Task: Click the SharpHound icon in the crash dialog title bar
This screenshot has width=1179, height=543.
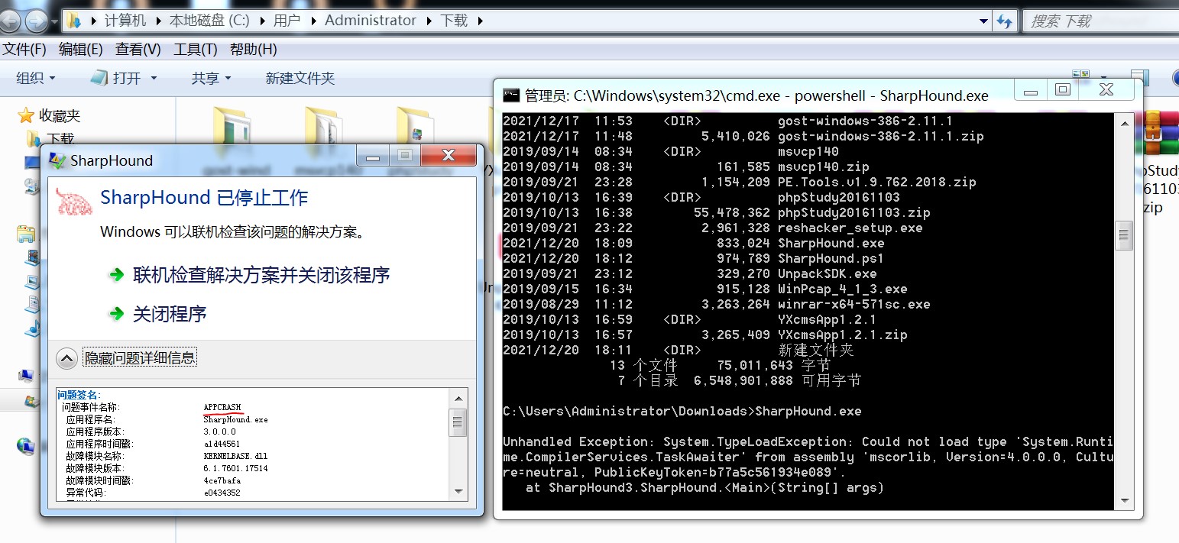Action: tap(56, 160)
